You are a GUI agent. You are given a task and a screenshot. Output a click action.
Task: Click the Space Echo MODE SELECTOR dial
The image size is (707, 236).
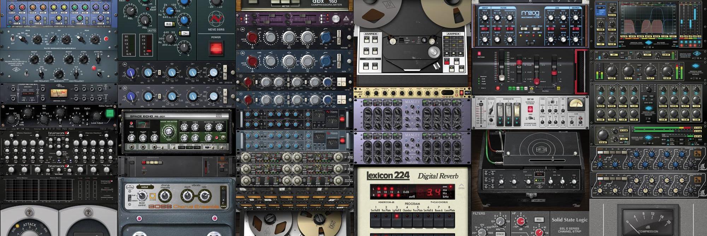(169, 132)
